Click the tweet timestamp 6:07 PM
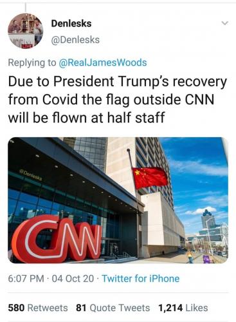Image resolution: width=236 pixels, height=322 pixels. (26, 279)
